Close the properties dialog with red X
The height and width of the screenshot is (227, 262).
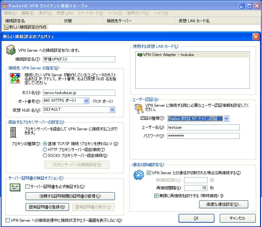[x=256, y=36]
